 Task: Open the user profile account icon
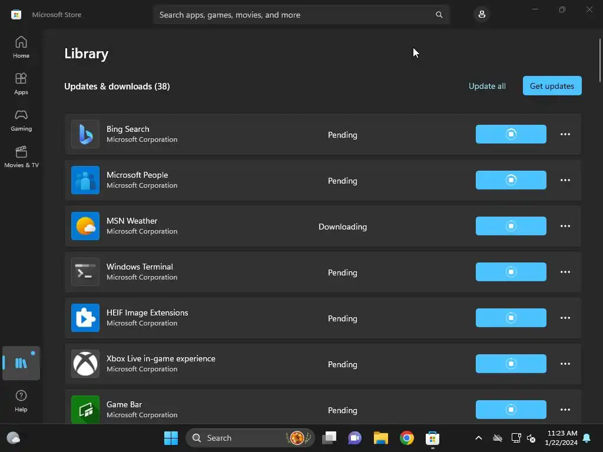coord(482,15)
